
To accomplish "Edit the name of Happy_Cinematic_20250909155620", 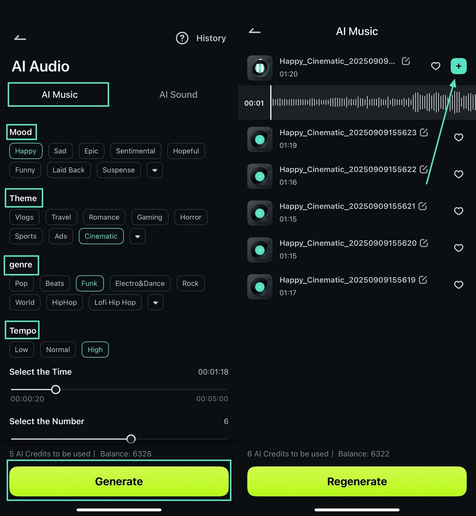I will click(x=424, y=243).
